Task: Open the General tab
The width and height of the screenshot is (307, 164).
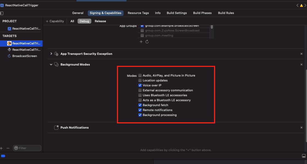Action: 78,13
